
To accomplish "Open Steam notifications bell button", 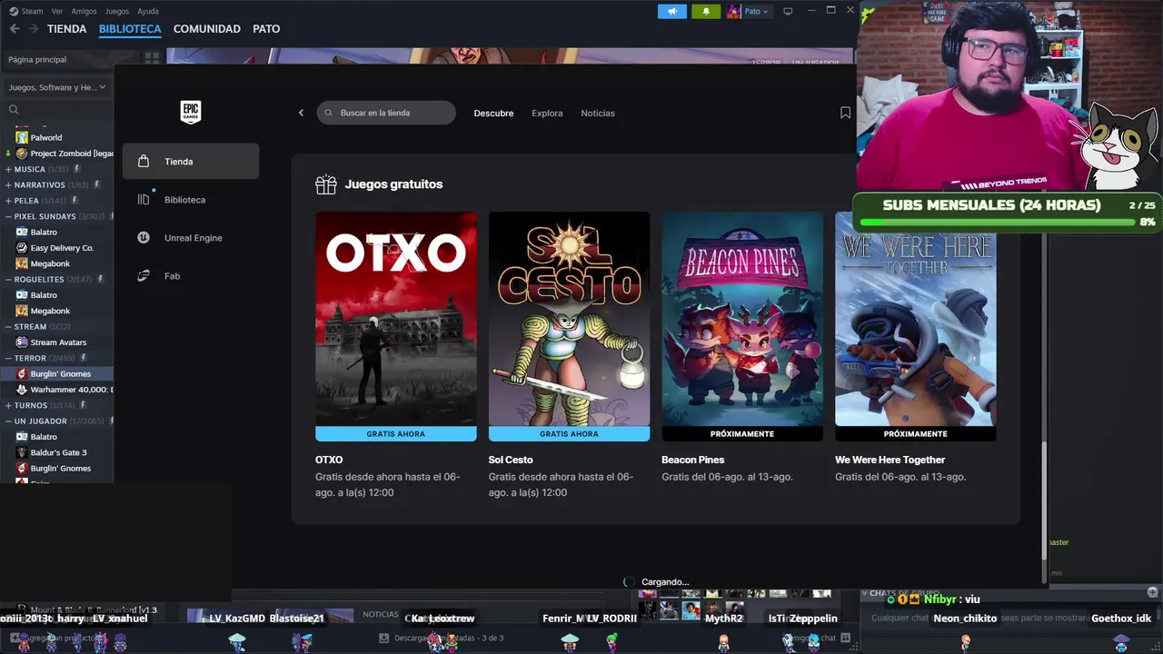I will 706,11.
